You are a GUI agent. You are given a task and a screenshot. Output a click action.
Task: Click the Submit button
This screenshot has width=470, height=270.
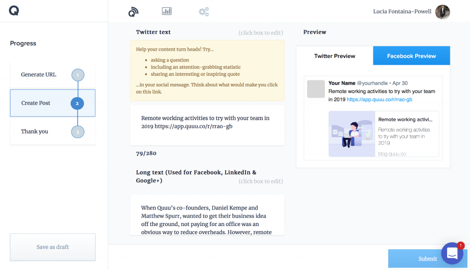pyautogui.click(x=428, y=258)
